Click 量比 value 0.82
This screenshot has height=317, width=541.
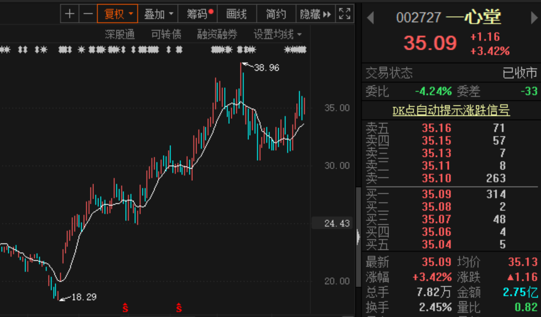(x=526, y=307)
